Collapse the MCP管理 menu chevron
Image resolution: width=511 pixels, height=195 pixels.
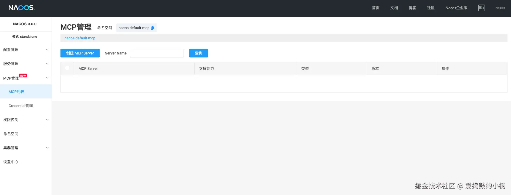47,78
